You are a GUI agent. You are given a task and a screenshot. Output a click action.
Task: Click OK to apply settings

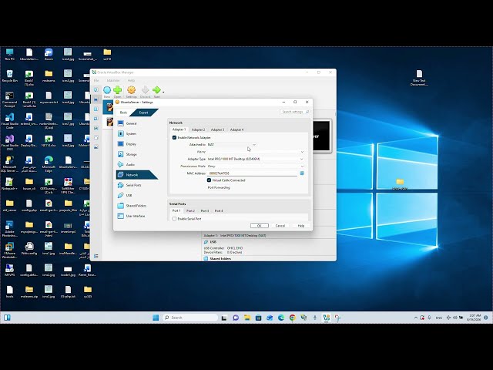260,226
